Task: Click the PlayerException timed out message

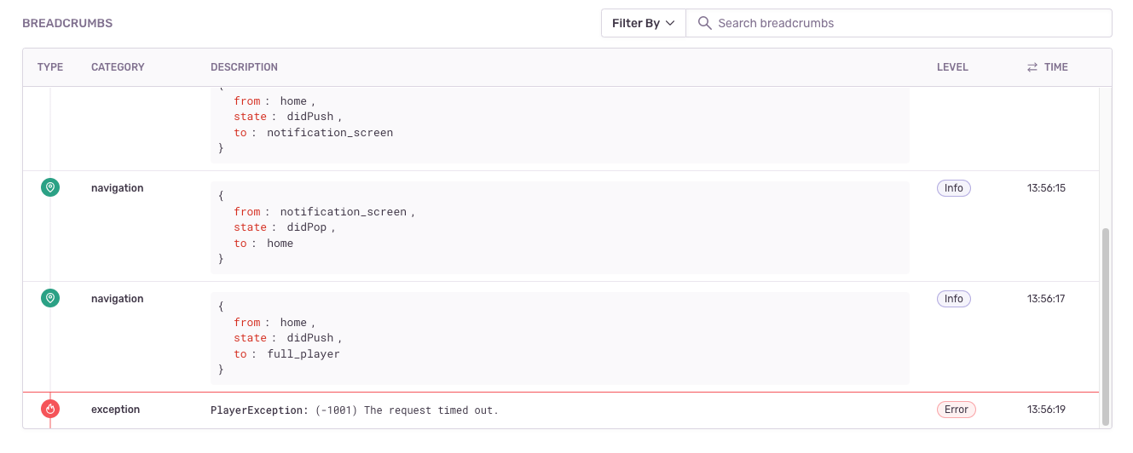Action: pos(355,410)
